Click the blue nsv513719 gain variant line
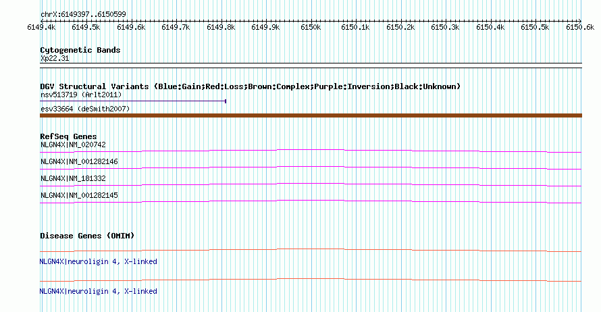This screenshot has width=601, height=312. coord(133,101)
